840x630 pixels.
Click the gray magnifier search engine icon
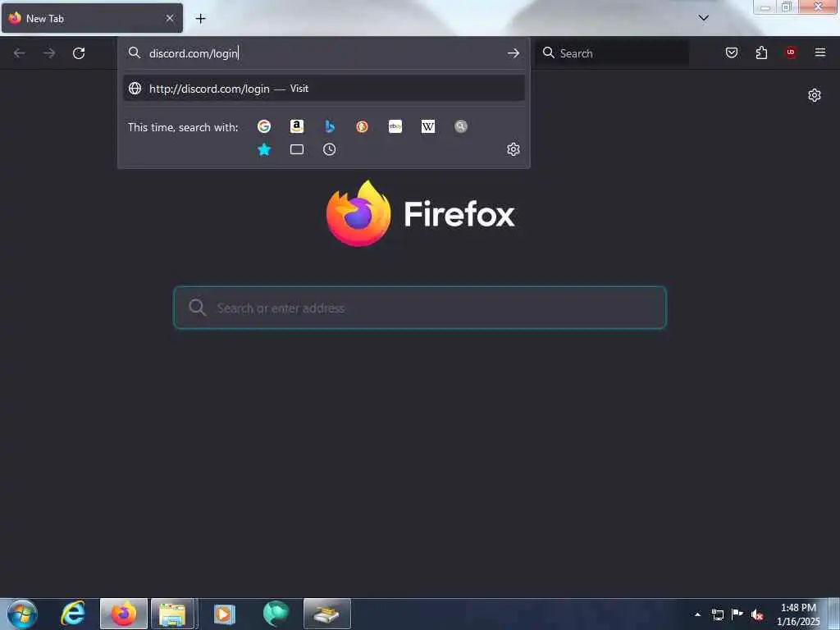[461, 126]
